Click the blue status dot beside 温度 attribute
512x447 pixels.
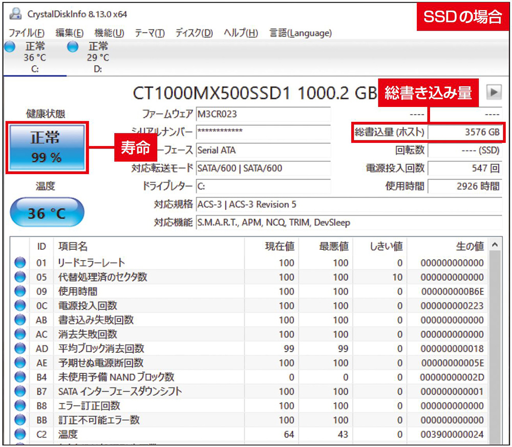19,434
